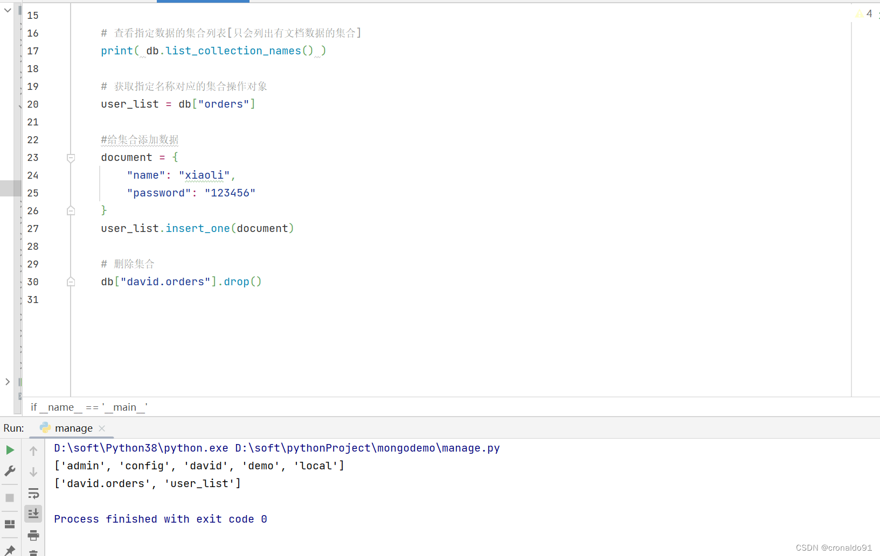Click the gutter at line number 20

coord(33,104)
